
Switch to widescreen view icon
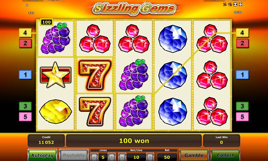pyautogui.click(x=235, y=5)
